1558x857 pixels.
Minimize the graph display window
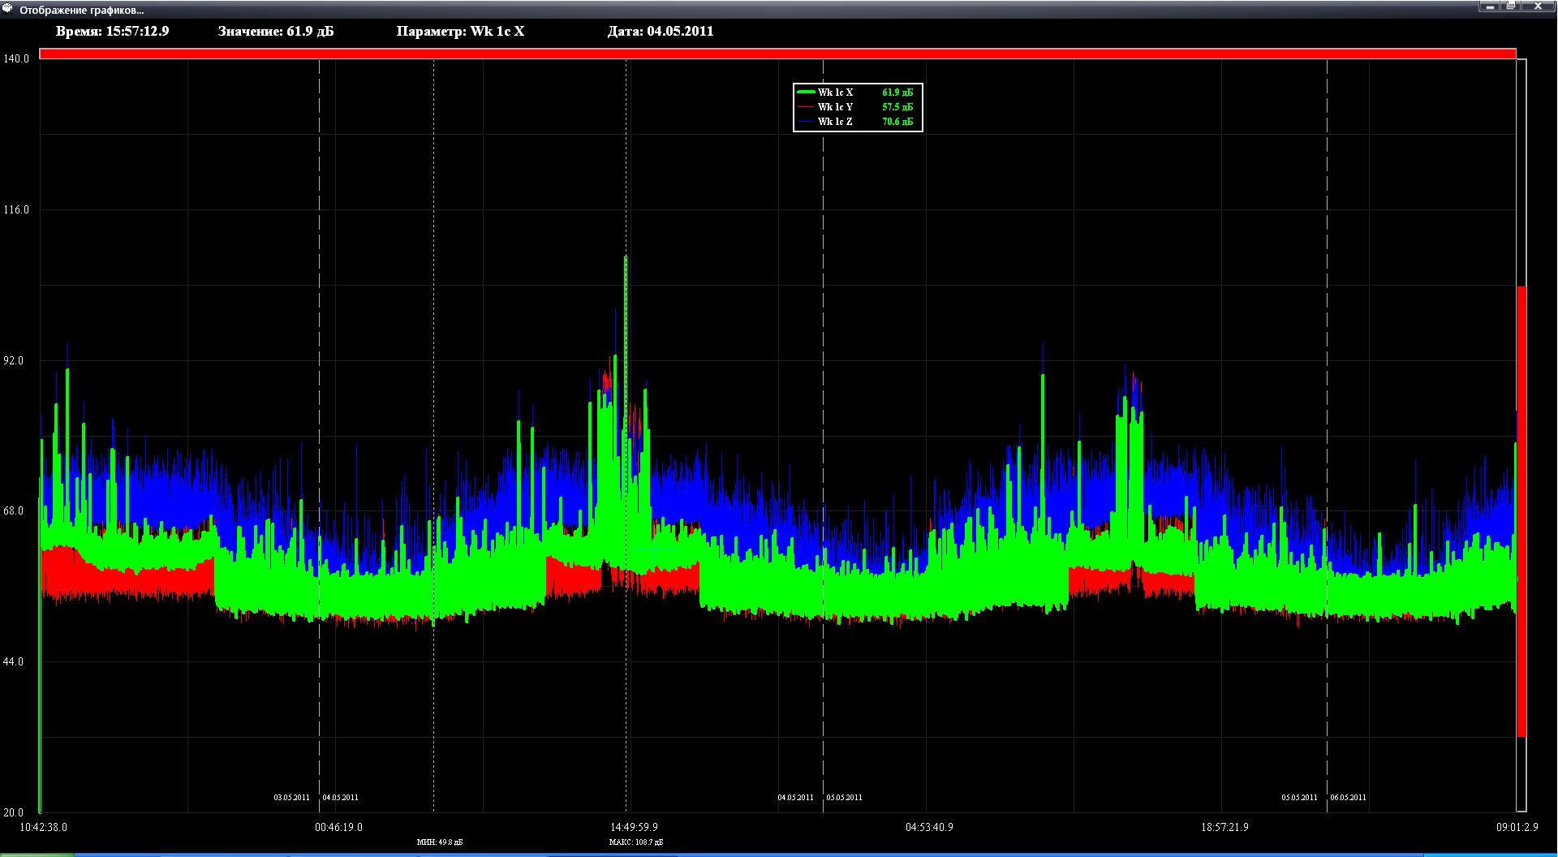[1490, 6]
